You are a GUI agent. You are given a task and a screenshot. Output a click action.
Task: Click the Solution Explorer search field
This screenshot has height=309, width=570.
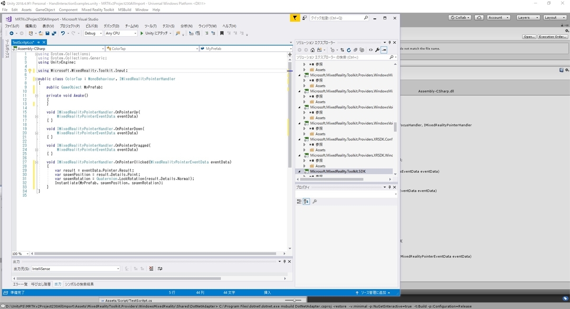pyautogui.click(x=345, y=57)
